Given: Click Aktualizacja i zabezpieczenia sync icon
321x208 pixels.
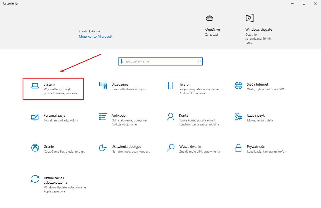Looking at the screenshot, I should click(35, 179).
